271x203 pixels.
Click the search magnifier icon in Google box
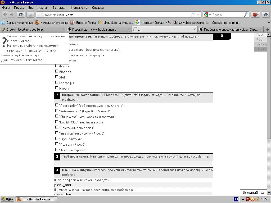coord(246,15)
